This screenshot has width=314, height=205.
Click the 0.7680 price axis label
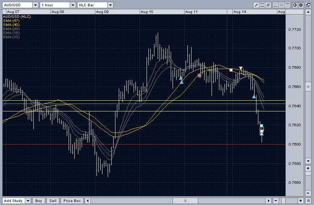tap(295, 68)
